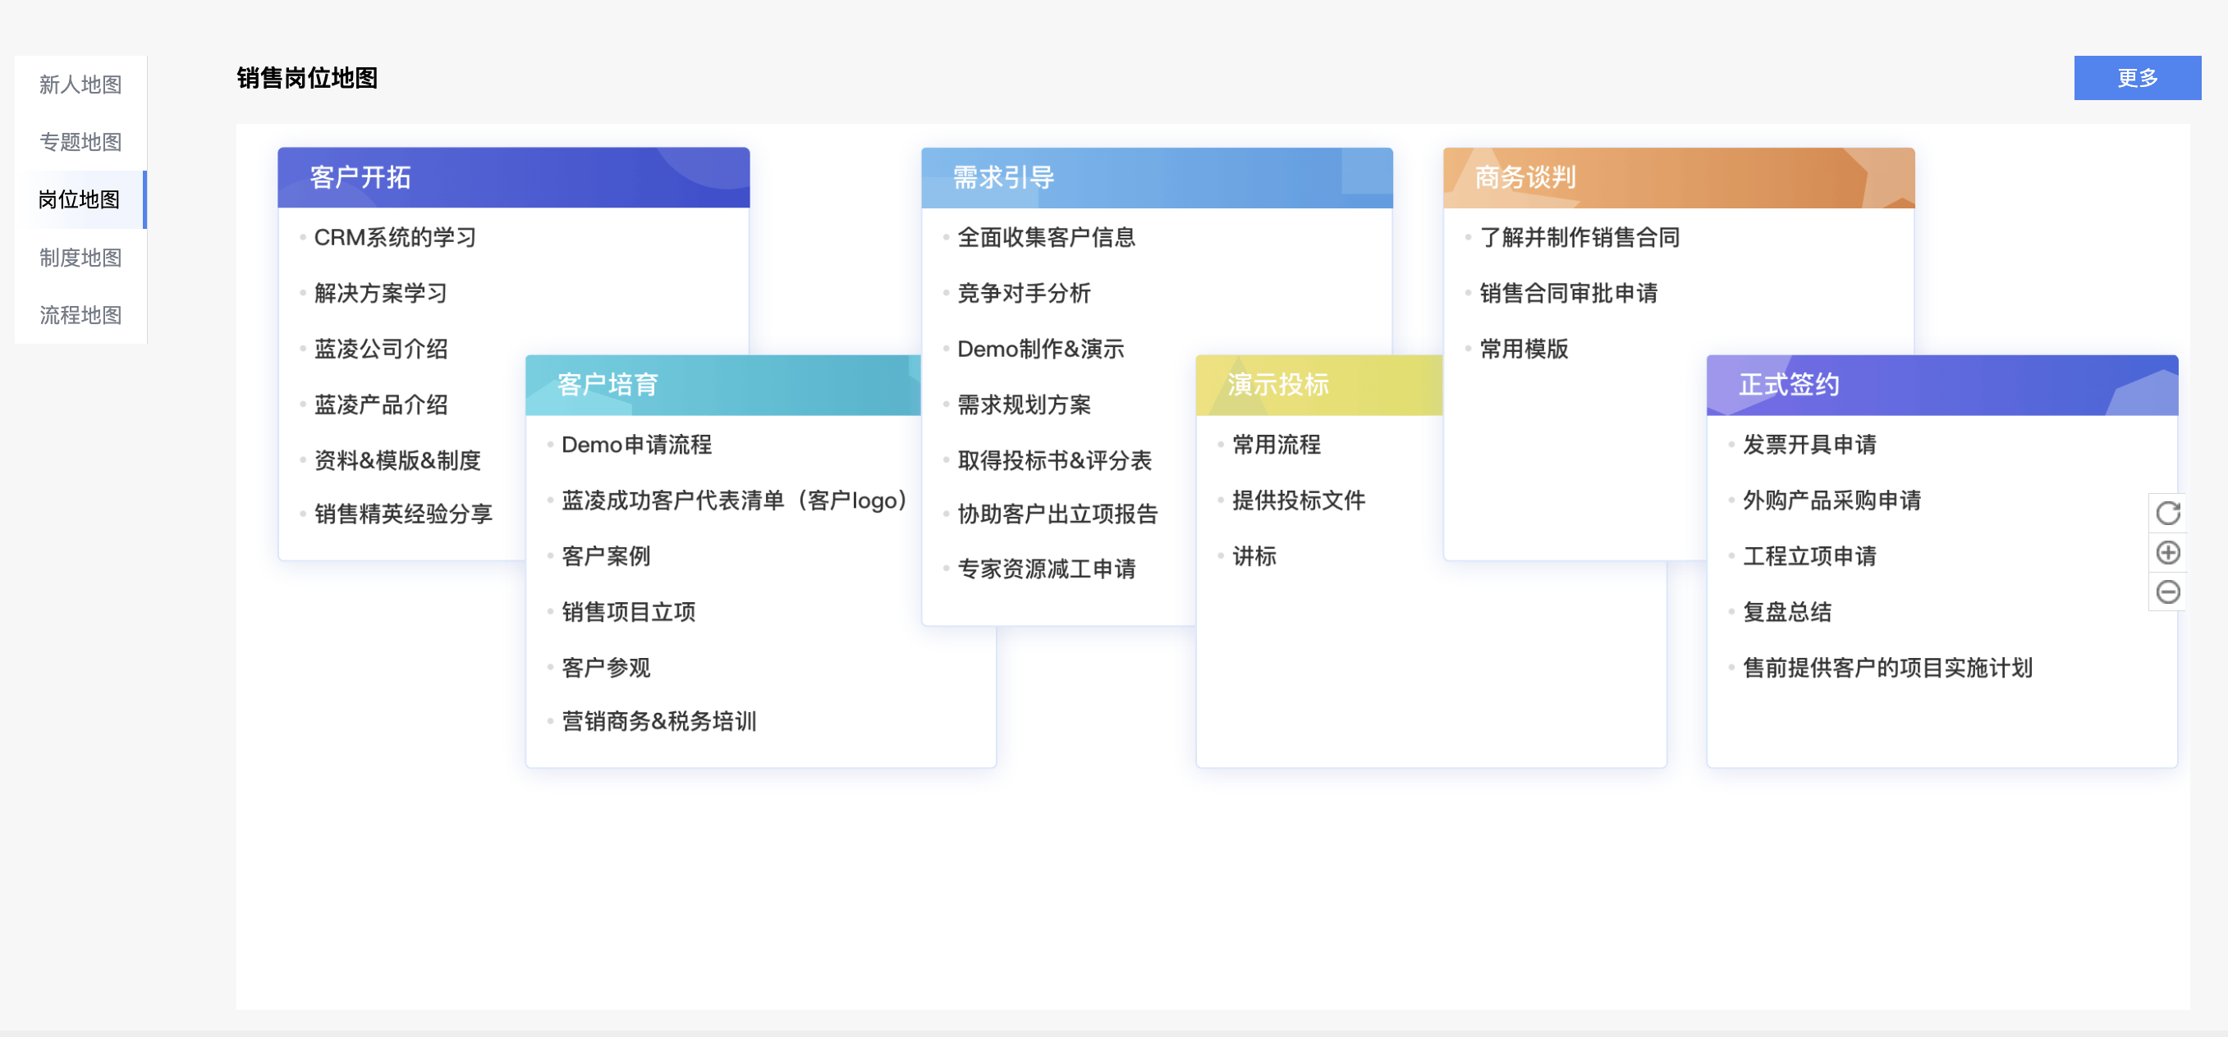
Task: Open the 新人地图 sidebar tab
Action: coord(80,84)
